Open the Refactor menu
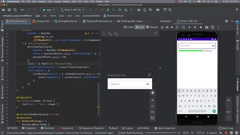Viewport: 240px width, 135px height. point(66,1)
